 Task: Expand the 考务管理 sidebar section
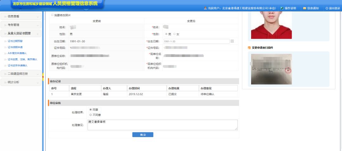pos(21,25)
